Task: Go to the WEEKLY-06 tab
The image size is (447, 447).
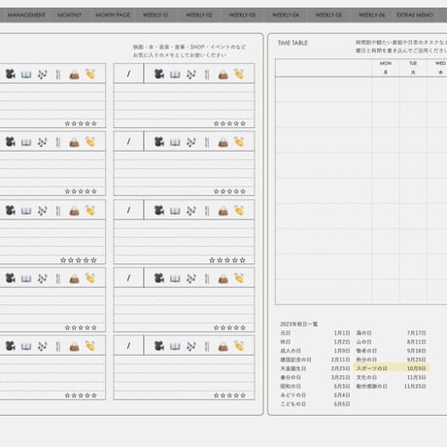Action: [x=371, y=15]
